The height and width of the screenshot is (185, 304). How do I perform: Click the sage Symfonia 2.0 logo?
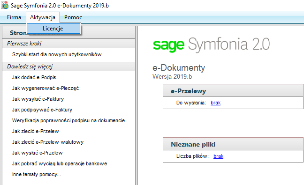coord(211,44)
